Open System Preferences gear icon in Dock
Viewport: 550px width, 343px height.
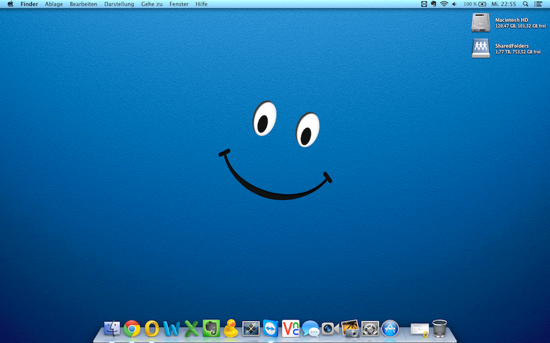[370, 328]
